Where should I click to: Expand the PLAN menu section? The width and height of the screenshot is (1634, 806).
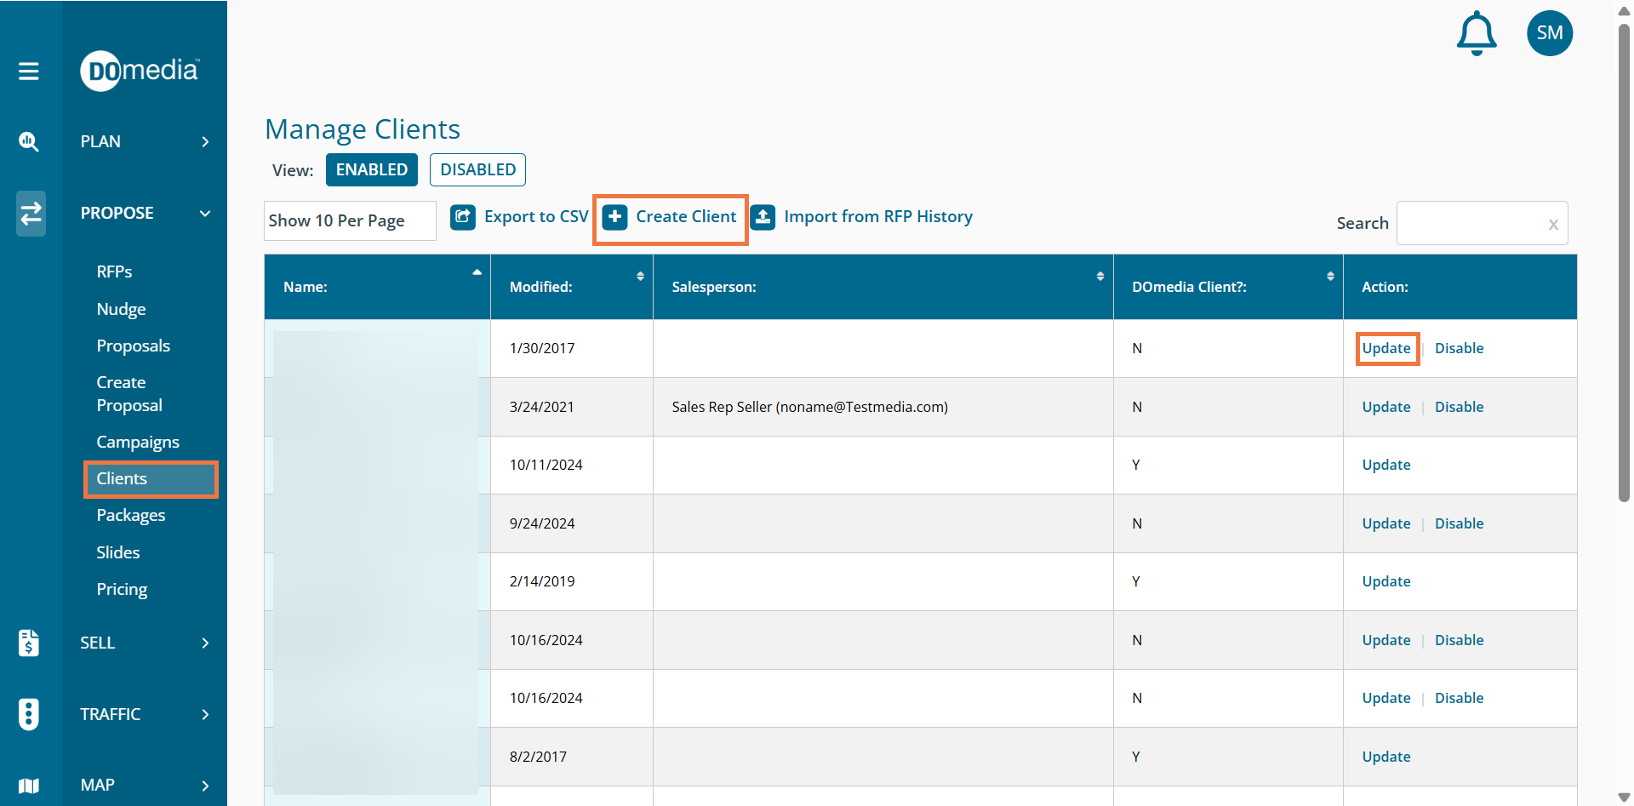tap(144, 141)
